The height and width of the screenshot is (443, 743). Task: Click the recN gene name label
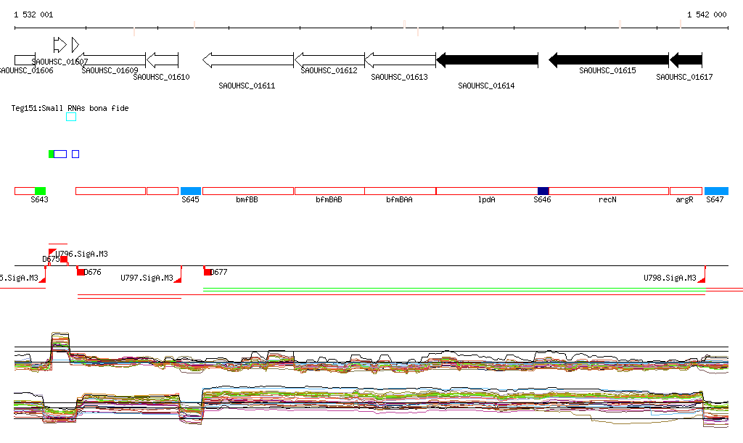[607, 199]
